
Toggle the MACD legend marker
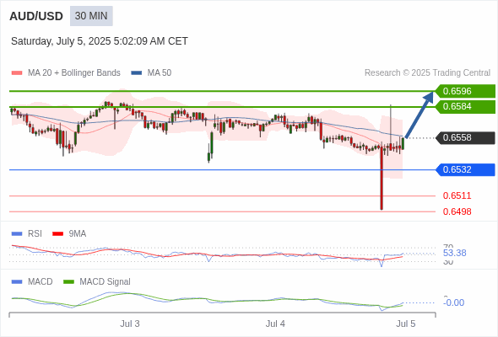pyautogui.click(x=17, y=282)
